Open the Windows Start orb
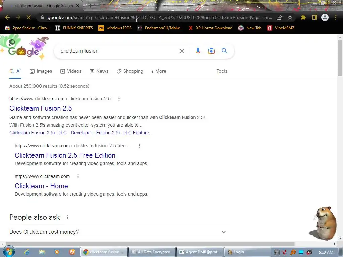This screenshot has height=257, width=343. 9,252
